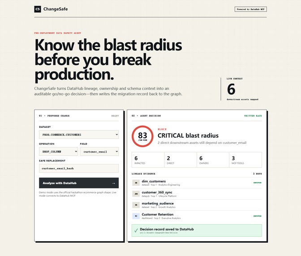Click the dataset icon beside marketing_audience
This screenshot has height=256, width=301.
(x=136, y=205)
